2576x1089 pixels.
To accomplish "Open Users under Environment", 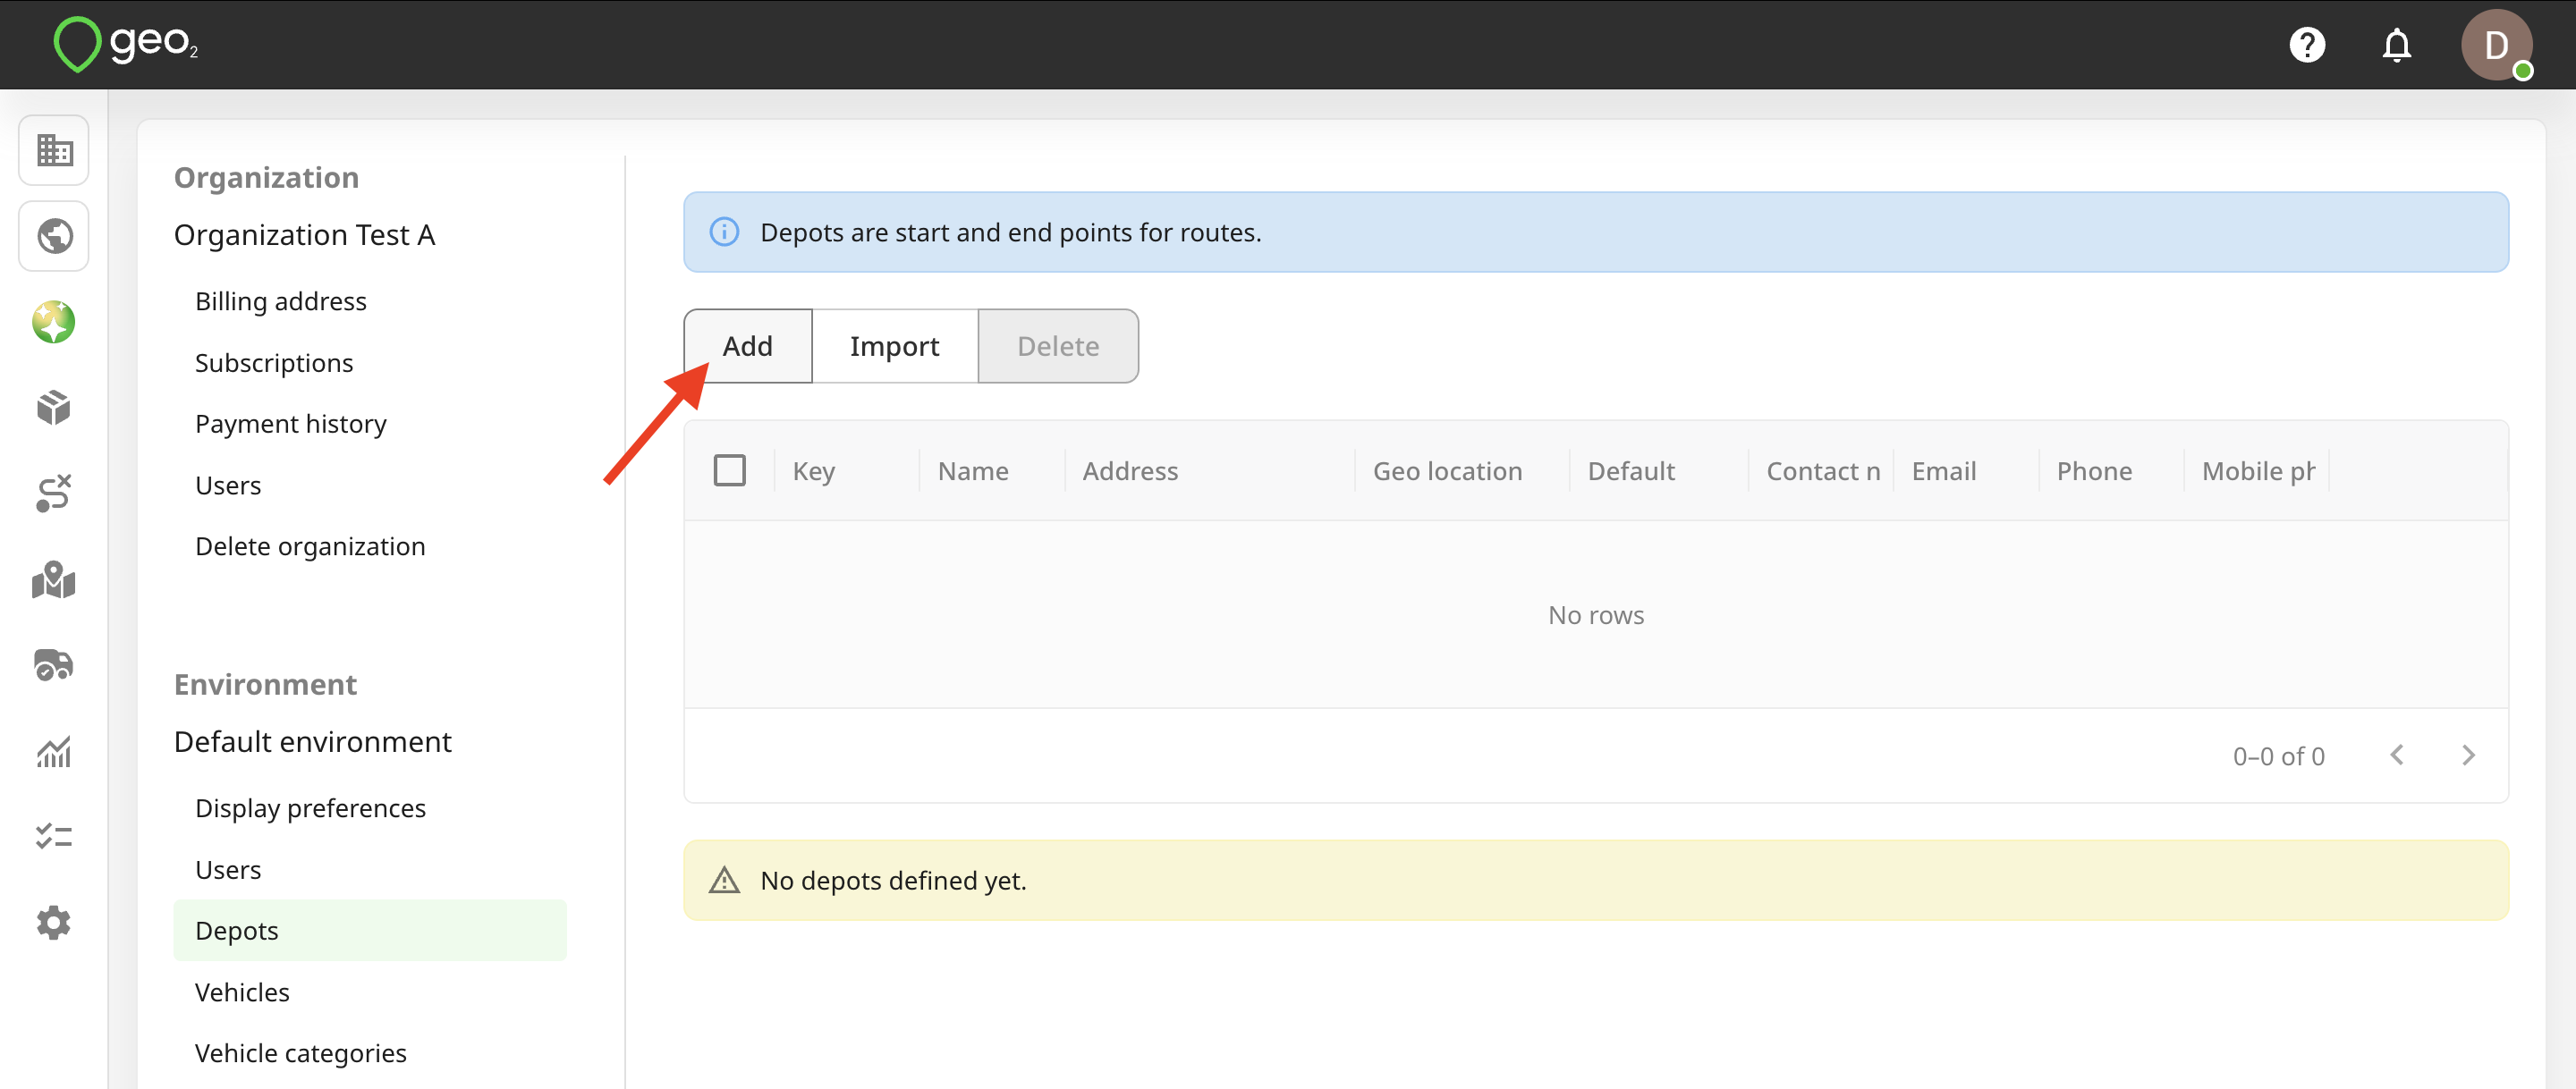I will [228, 869].
